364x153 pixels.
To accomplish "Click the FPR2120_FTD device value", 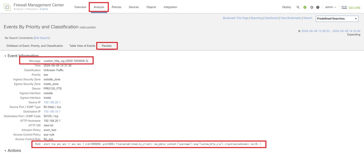I will (53, 89).
